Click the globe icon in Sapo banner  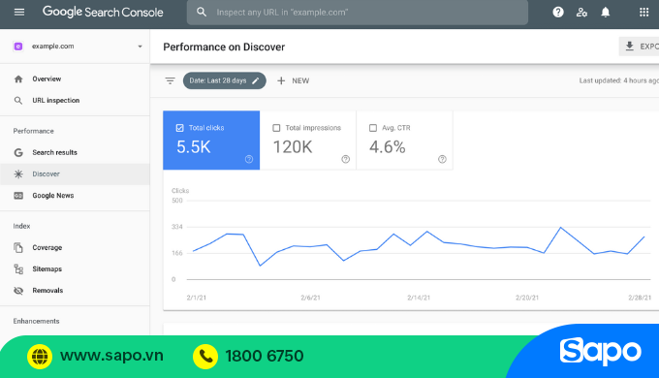40,357
